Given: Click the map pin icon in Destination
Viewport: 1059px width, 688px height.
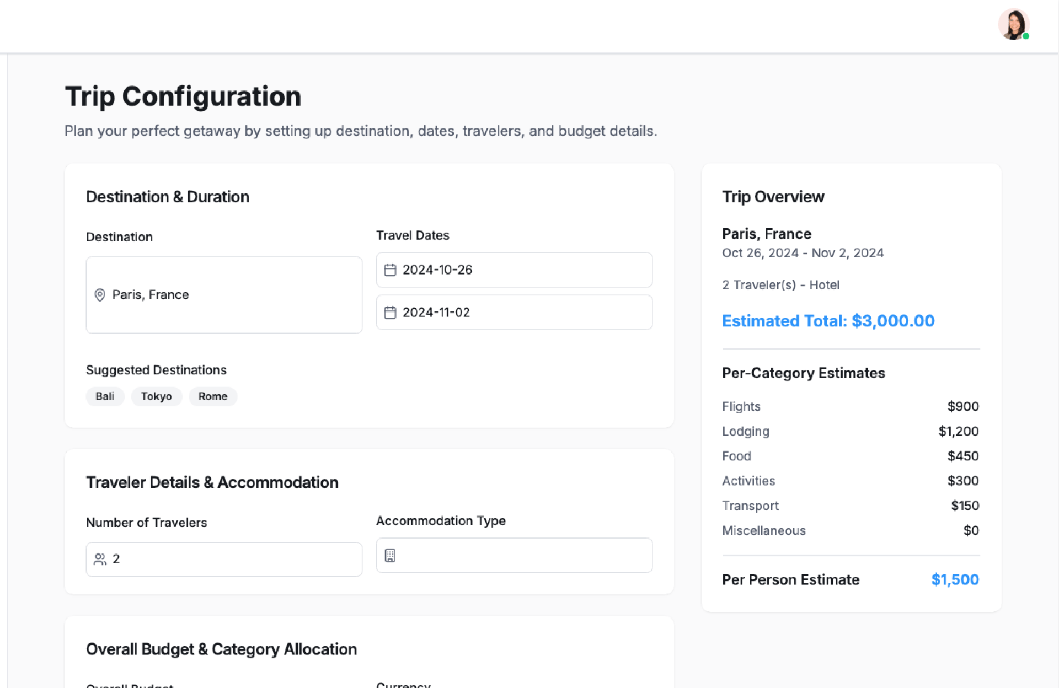Looking at the screenshot, I should pyautogui.click(x=100, y=295).
